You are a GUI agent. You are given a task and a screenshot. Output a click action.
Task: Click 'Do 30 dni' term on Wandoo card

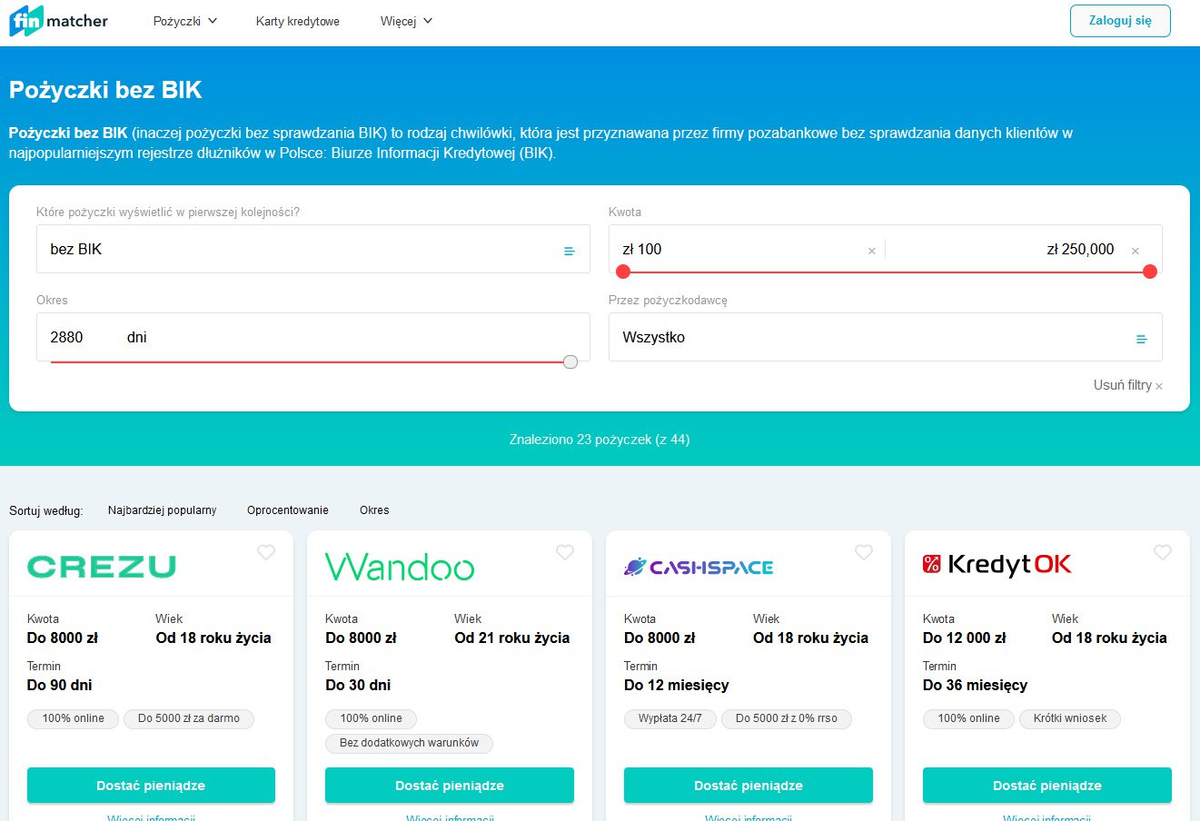[358, 685]
